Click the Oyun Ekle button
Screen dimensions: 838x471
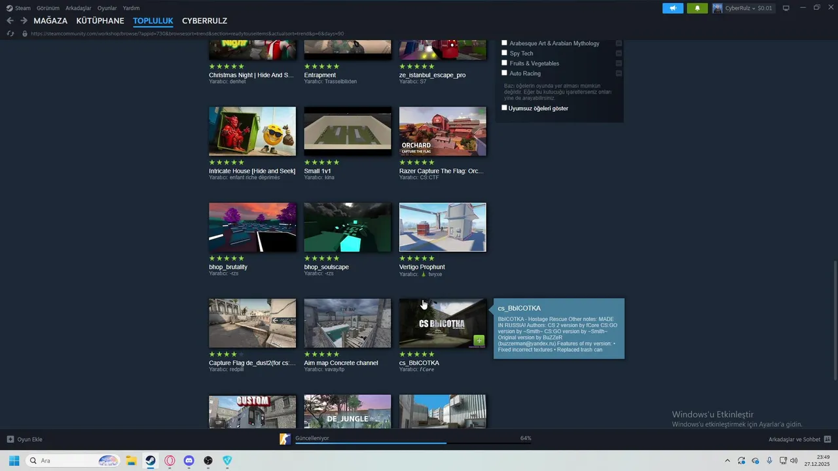coord(24,439)
